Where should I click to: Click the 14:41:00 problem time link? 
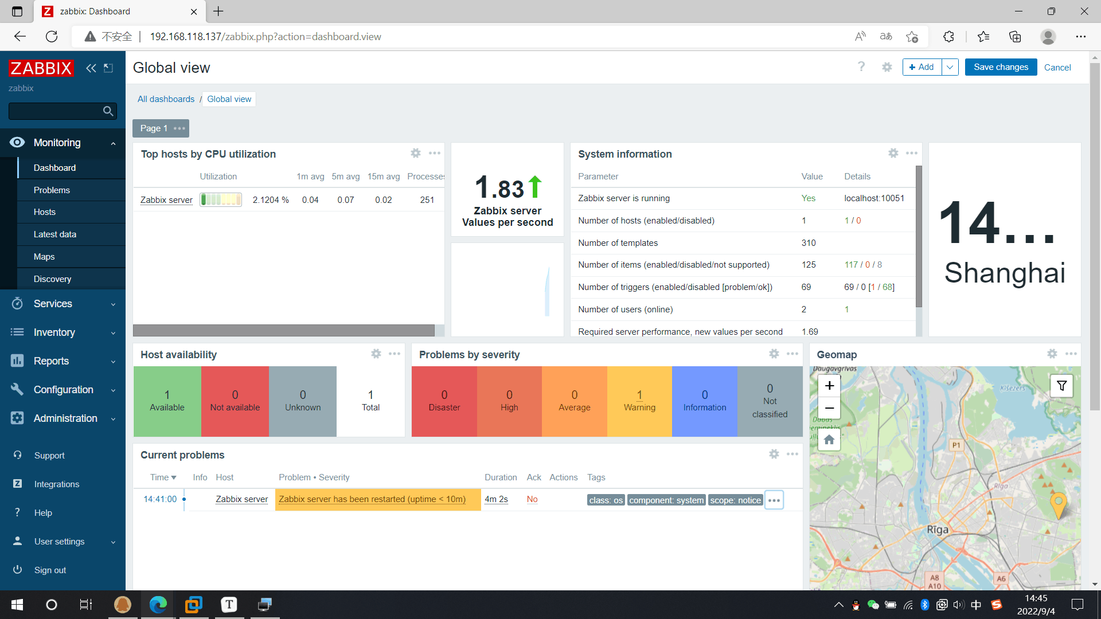pyautogui.click(x=160, y=499)
